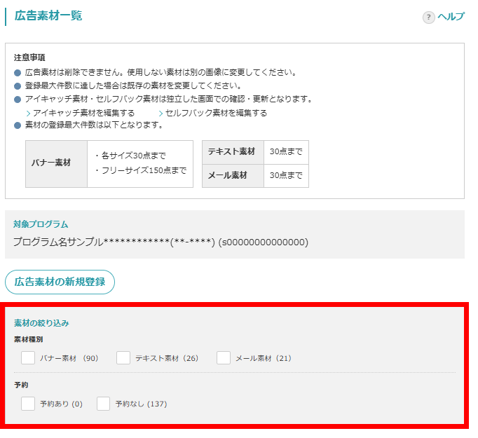Click the 素材の絞り込み section heading
Viewport: 478px width, 438px height.
(x=41, y=323)
